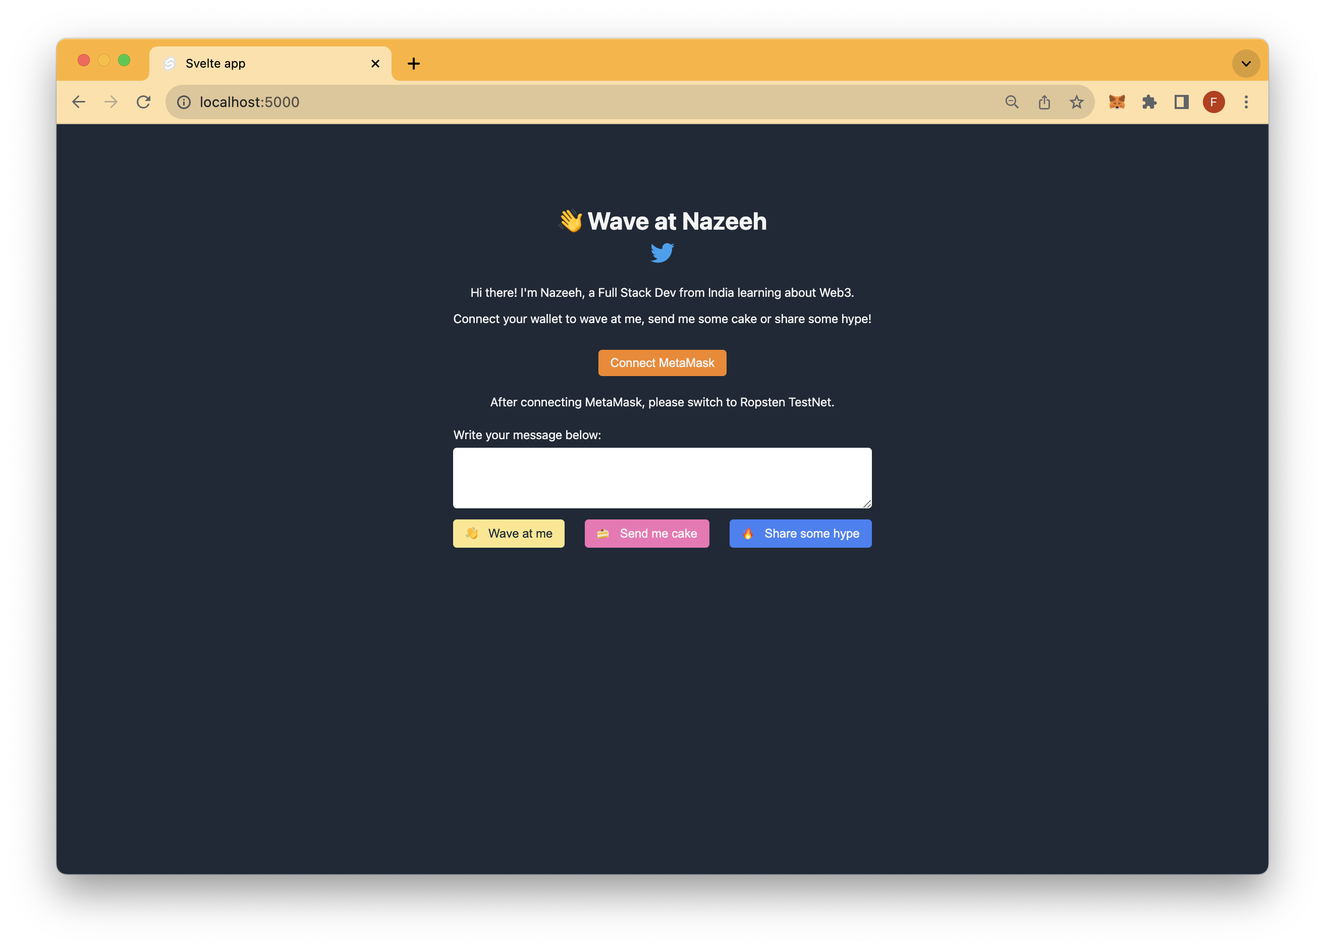Reload the localhost page
The height and width of the screenshot is (949, 1325).
tap(144, 102)
